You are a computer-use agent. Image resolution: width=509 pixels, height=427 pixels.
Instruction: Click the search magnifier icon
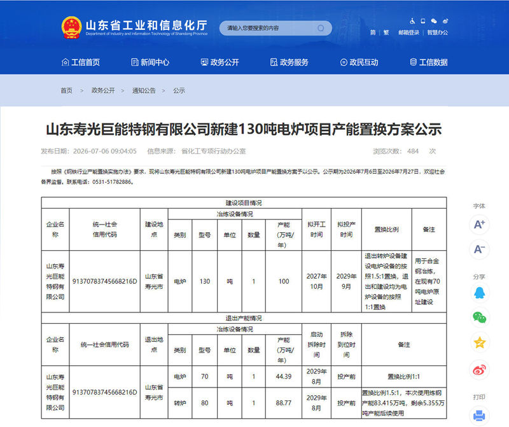[x=321, y=28]
